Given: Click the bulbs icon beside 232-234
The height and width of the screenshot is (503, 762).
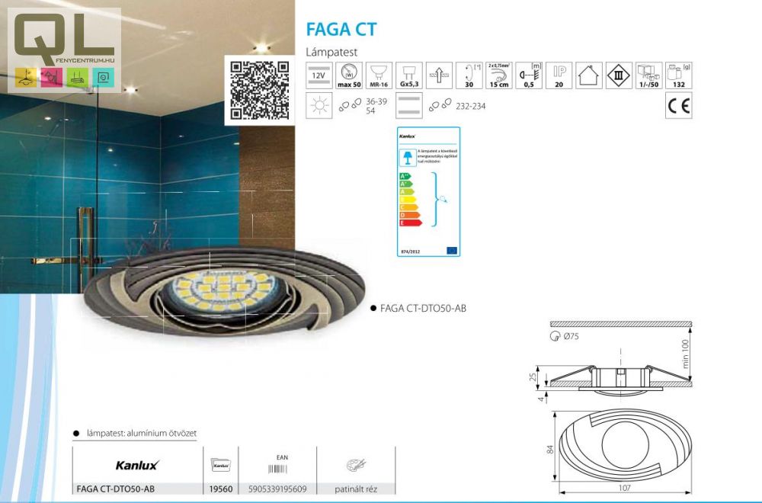Looking at the screenshot, I should tap(440, 104).
